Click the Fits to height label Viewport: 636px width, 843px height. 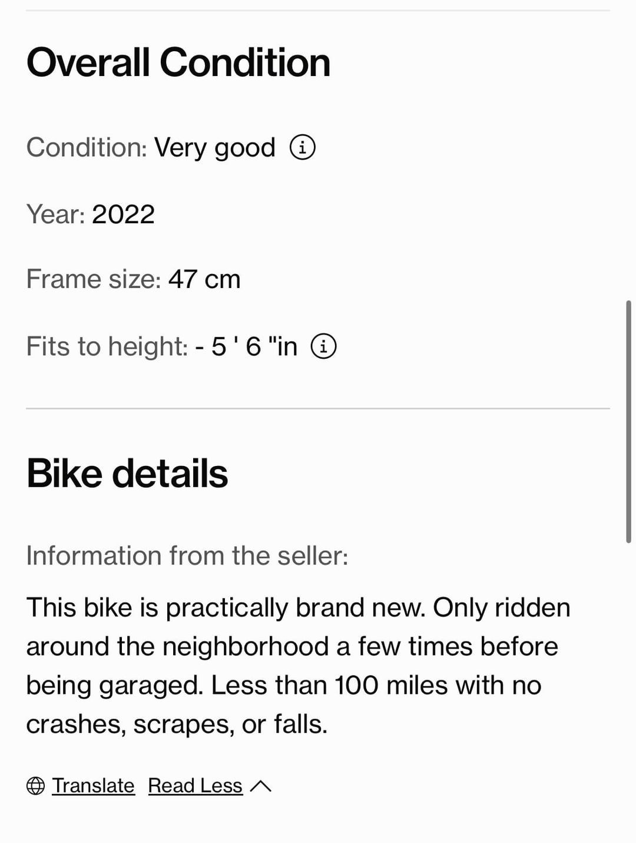tap(107, 346)
